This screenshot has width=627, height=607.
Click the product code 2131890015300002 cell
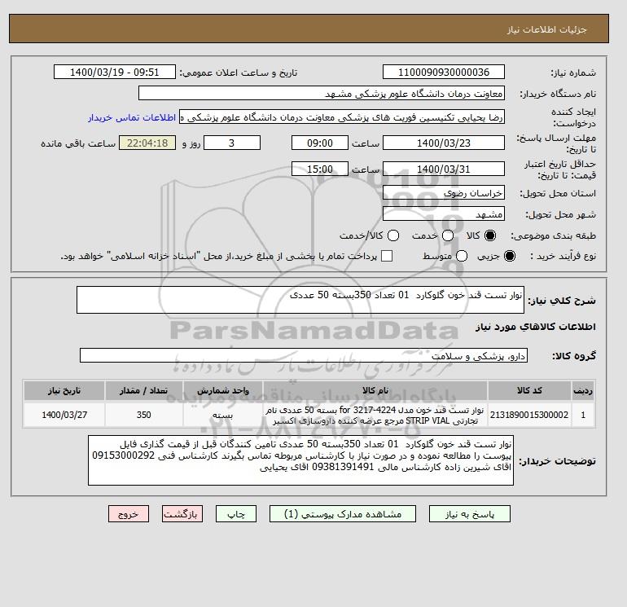point(529,415)
